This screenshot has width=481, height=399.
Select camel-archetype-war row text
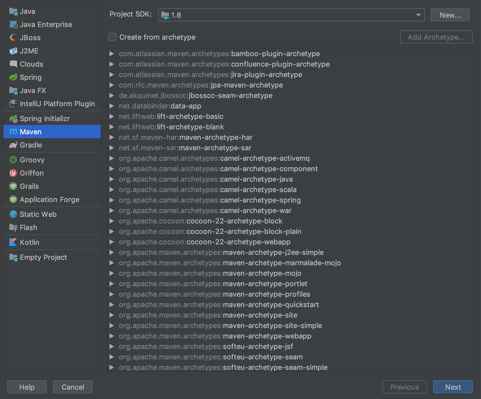[205, 211]
